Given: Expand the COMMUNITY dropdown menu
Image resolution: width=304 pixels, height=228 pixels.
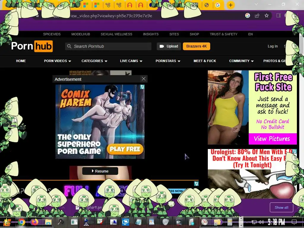Looking at the screenshot, I should pos(241,61).
